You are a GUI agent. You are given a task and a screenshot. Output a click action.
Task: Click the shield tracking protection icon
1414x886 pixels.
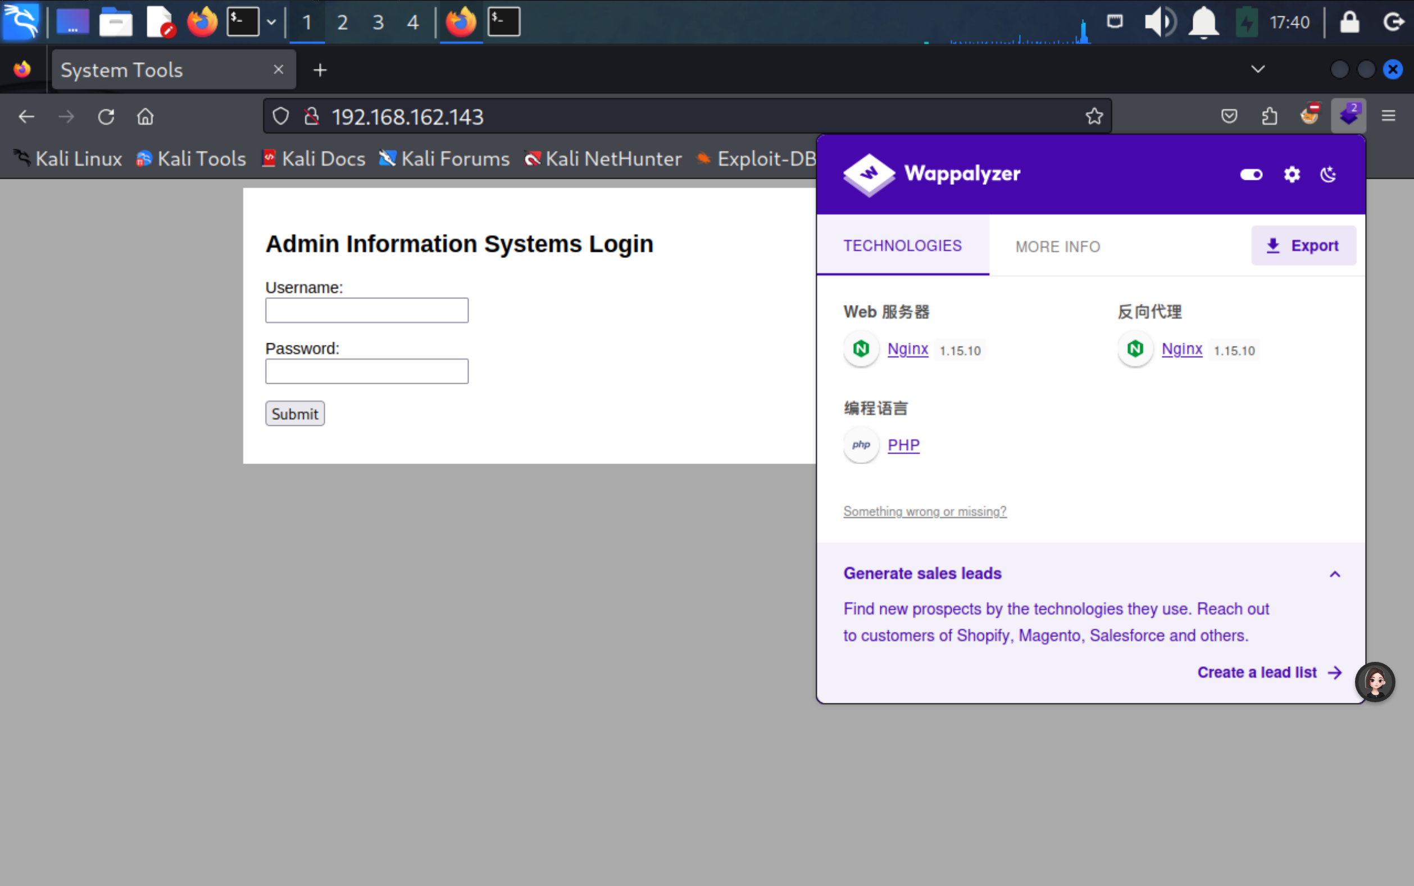(x=280, y=117)
